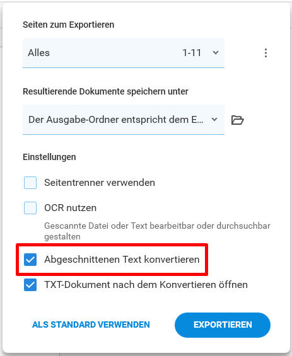Click the chevron arrow beside 1-11
The width and height of the screenshot is (292, 356).
tap(216, 53)
